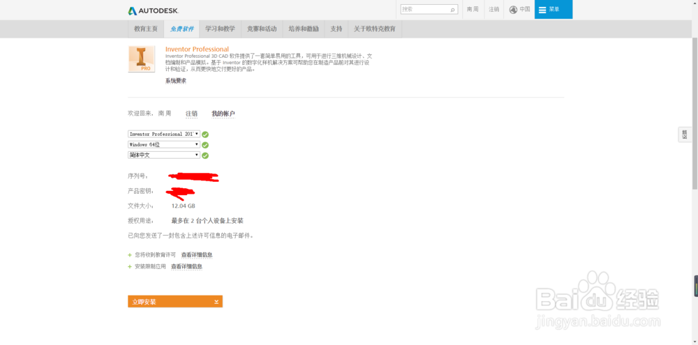This screenshot has height=345, width=698.
Task: Click the search magnifier icon
Action: pyautogui.click(x=453, y=9)
